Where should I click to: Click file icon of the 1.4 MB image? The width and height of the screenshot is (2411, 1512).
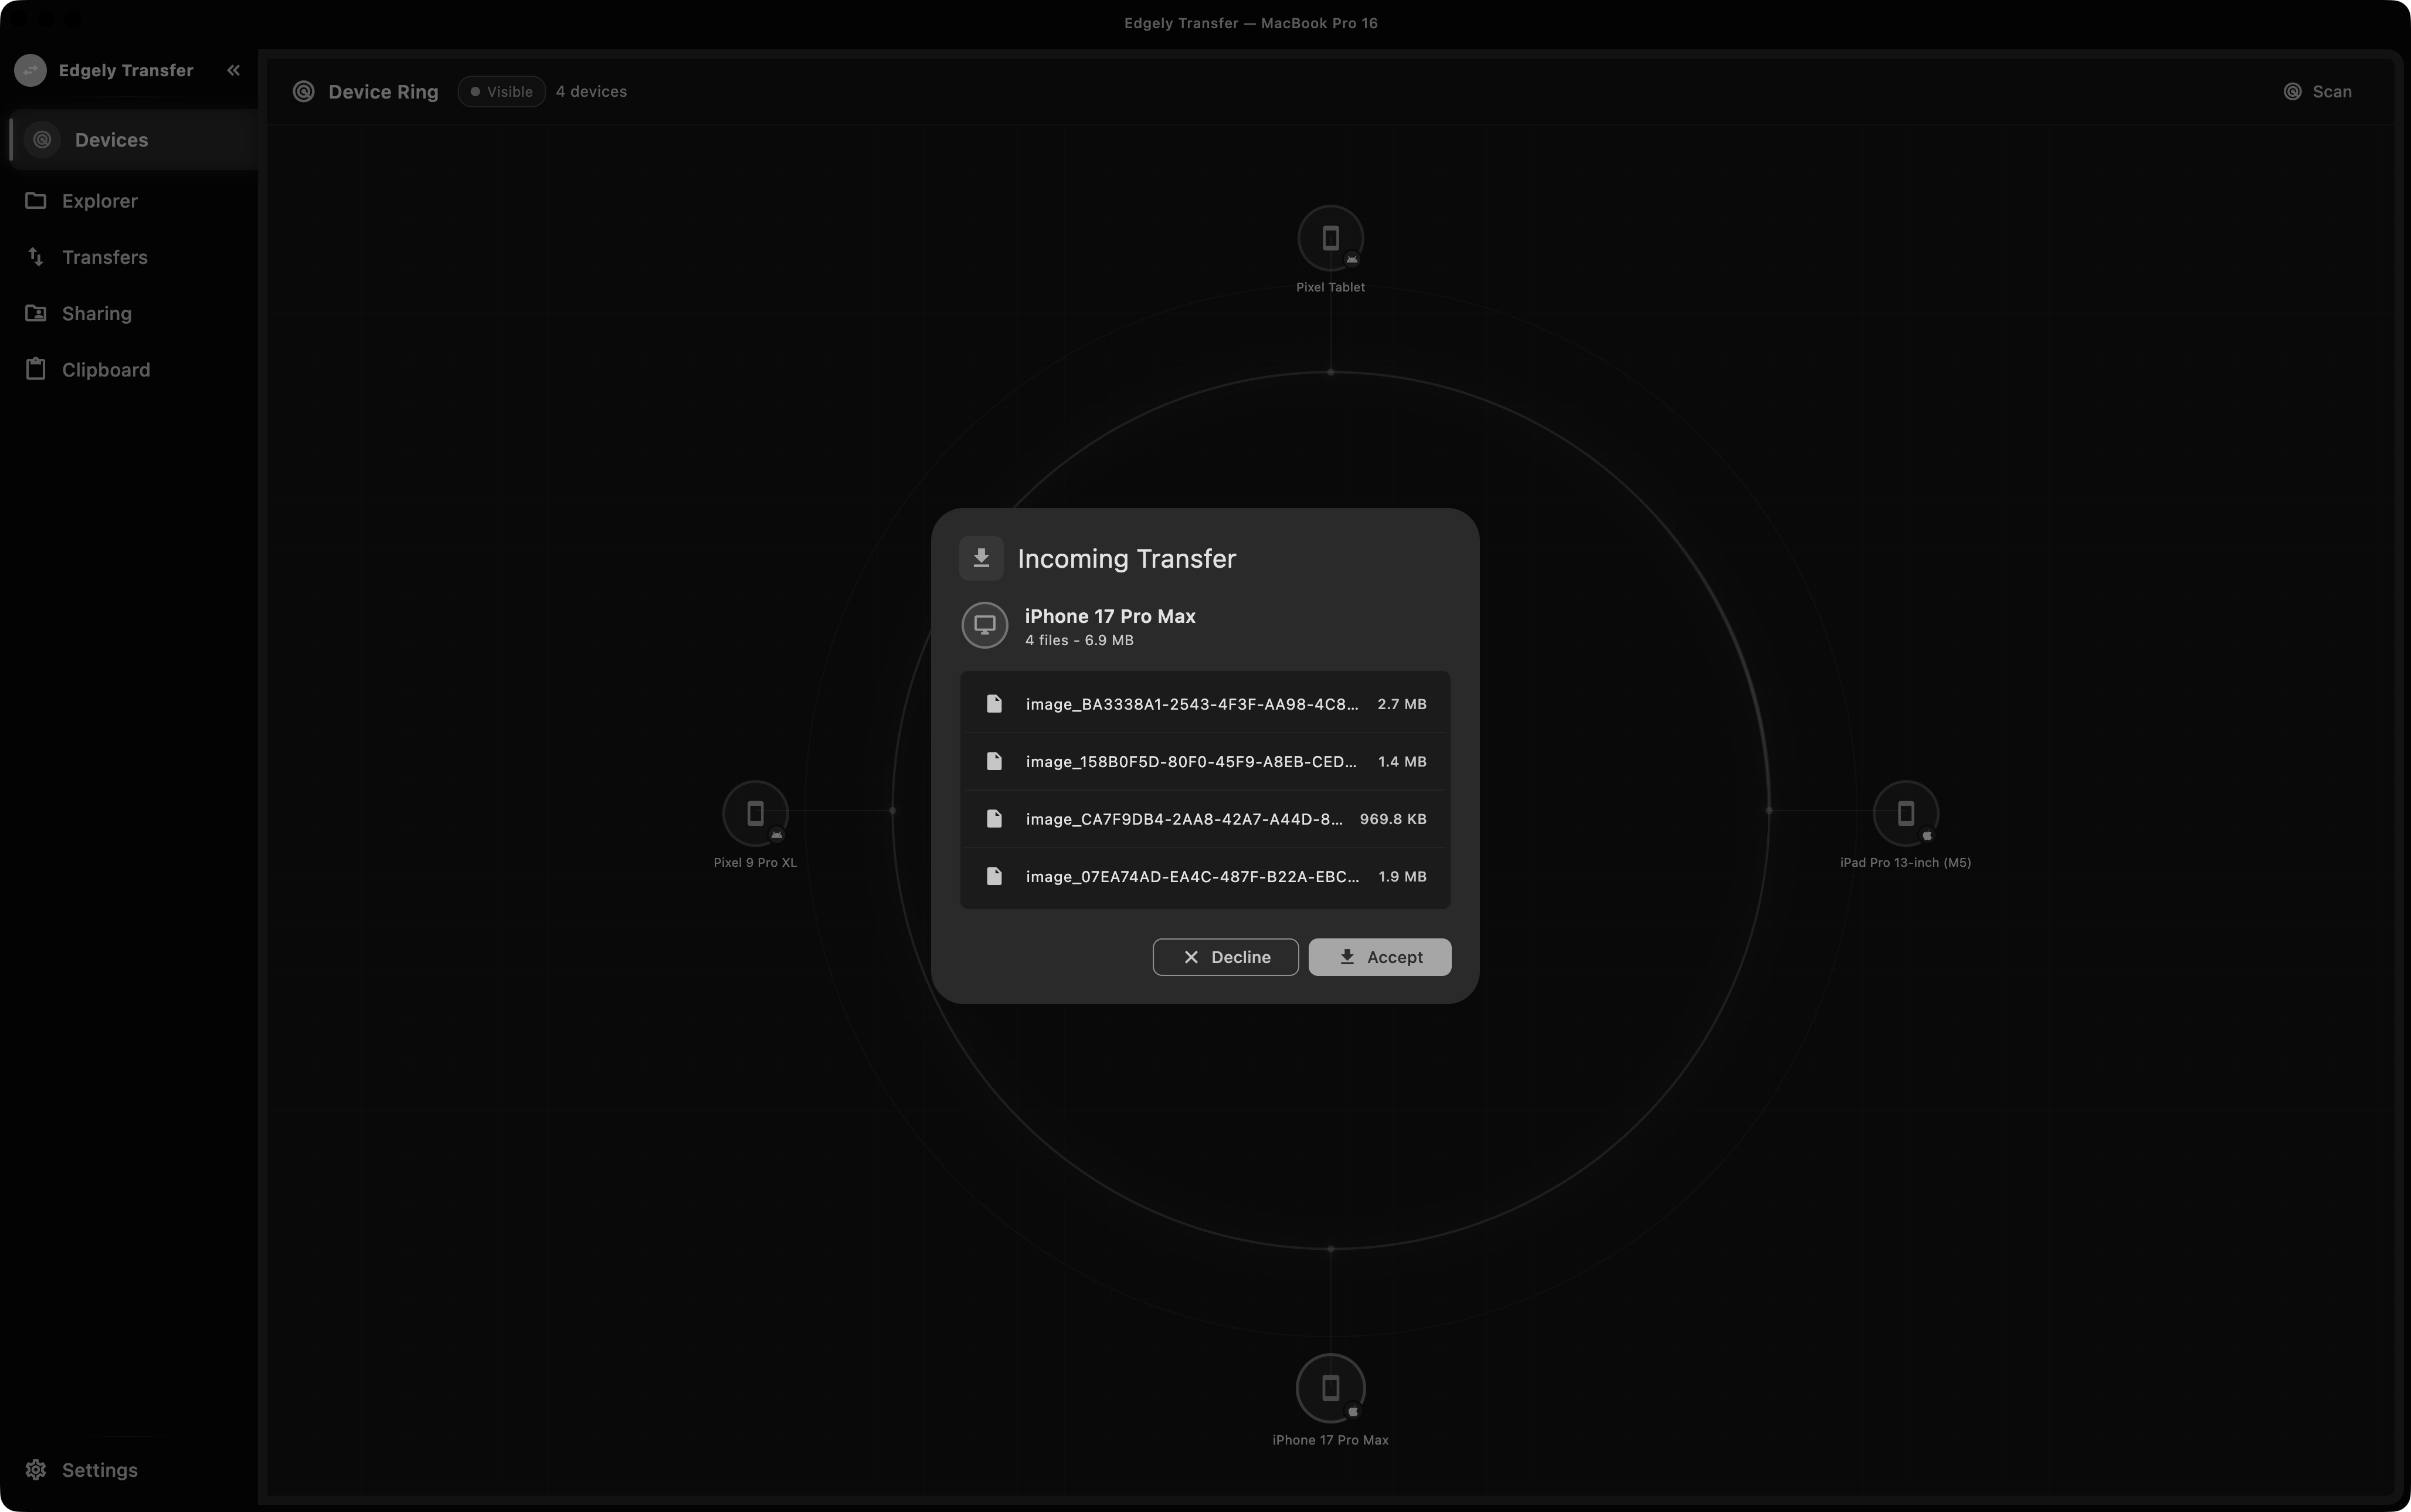[x=994, y=762]
